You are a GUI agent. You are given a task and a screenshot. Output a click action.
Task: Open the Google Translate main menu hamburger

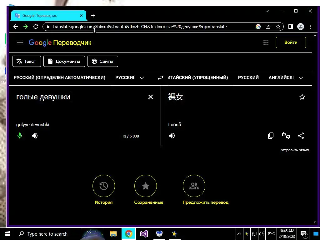(x=20, y=42)
